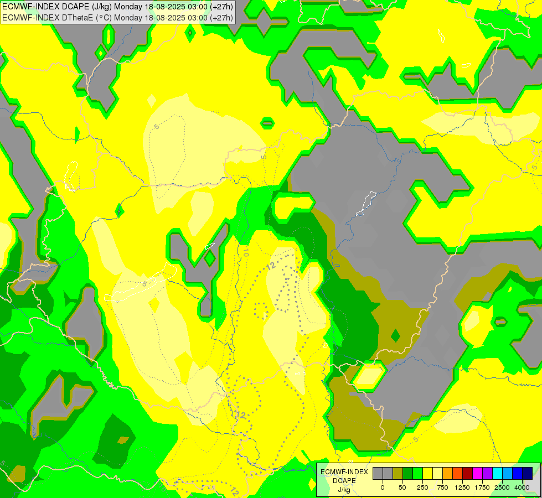Click the legend value 0

click(x=383, y=487)
